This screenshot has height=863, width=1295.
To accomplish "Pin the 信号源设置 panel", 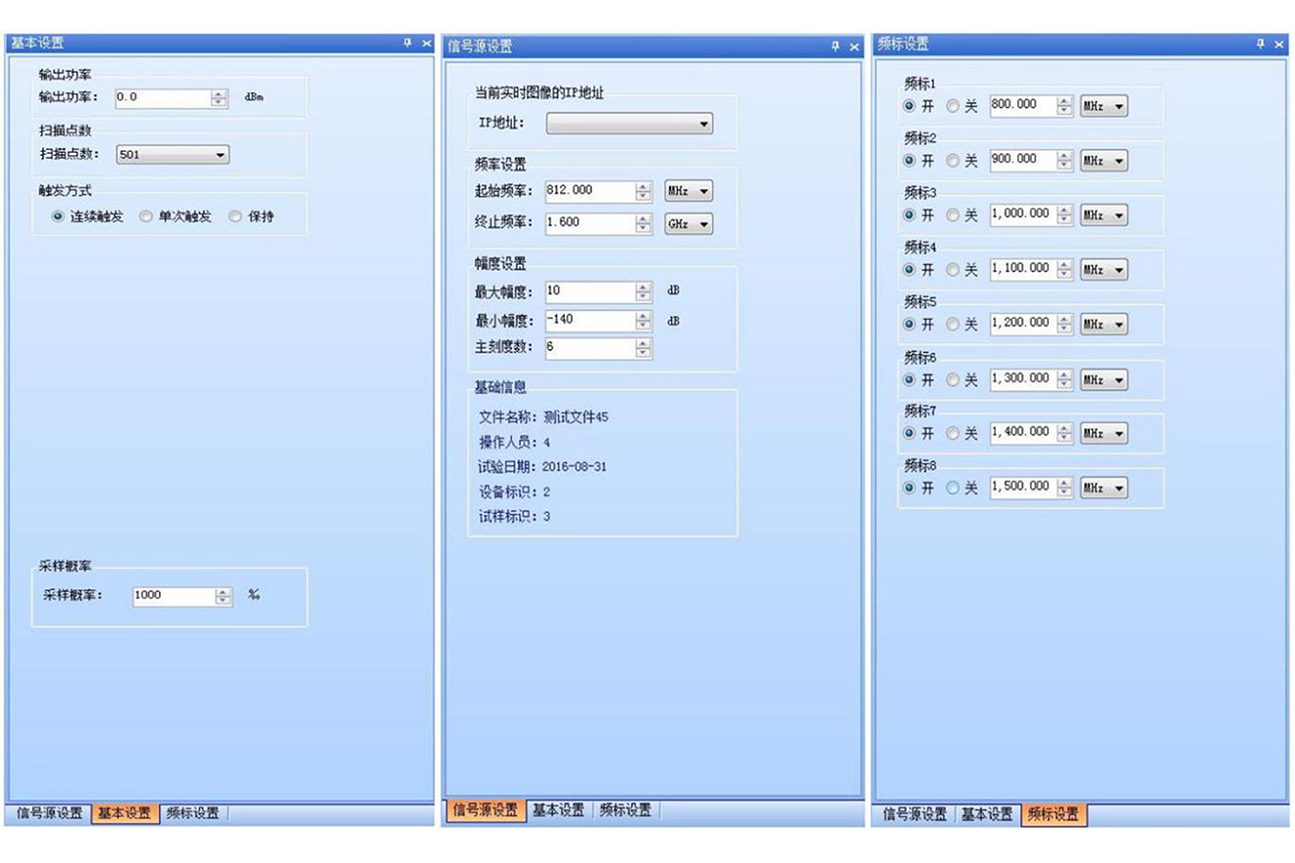I will (836, 46).
